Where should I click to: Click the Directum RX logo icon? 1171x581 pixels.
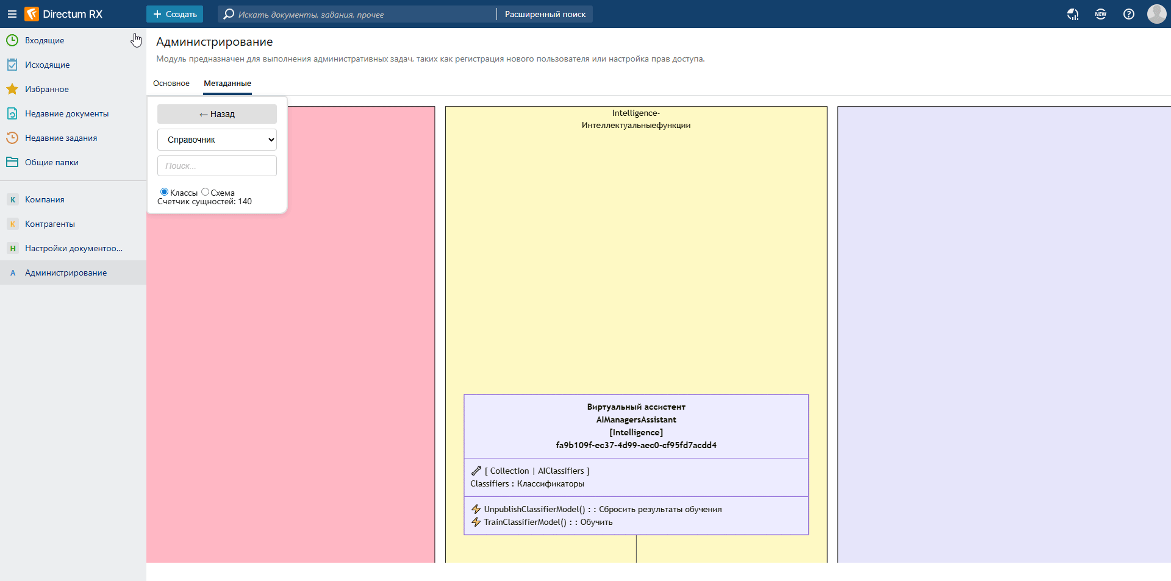coord(32,14)
